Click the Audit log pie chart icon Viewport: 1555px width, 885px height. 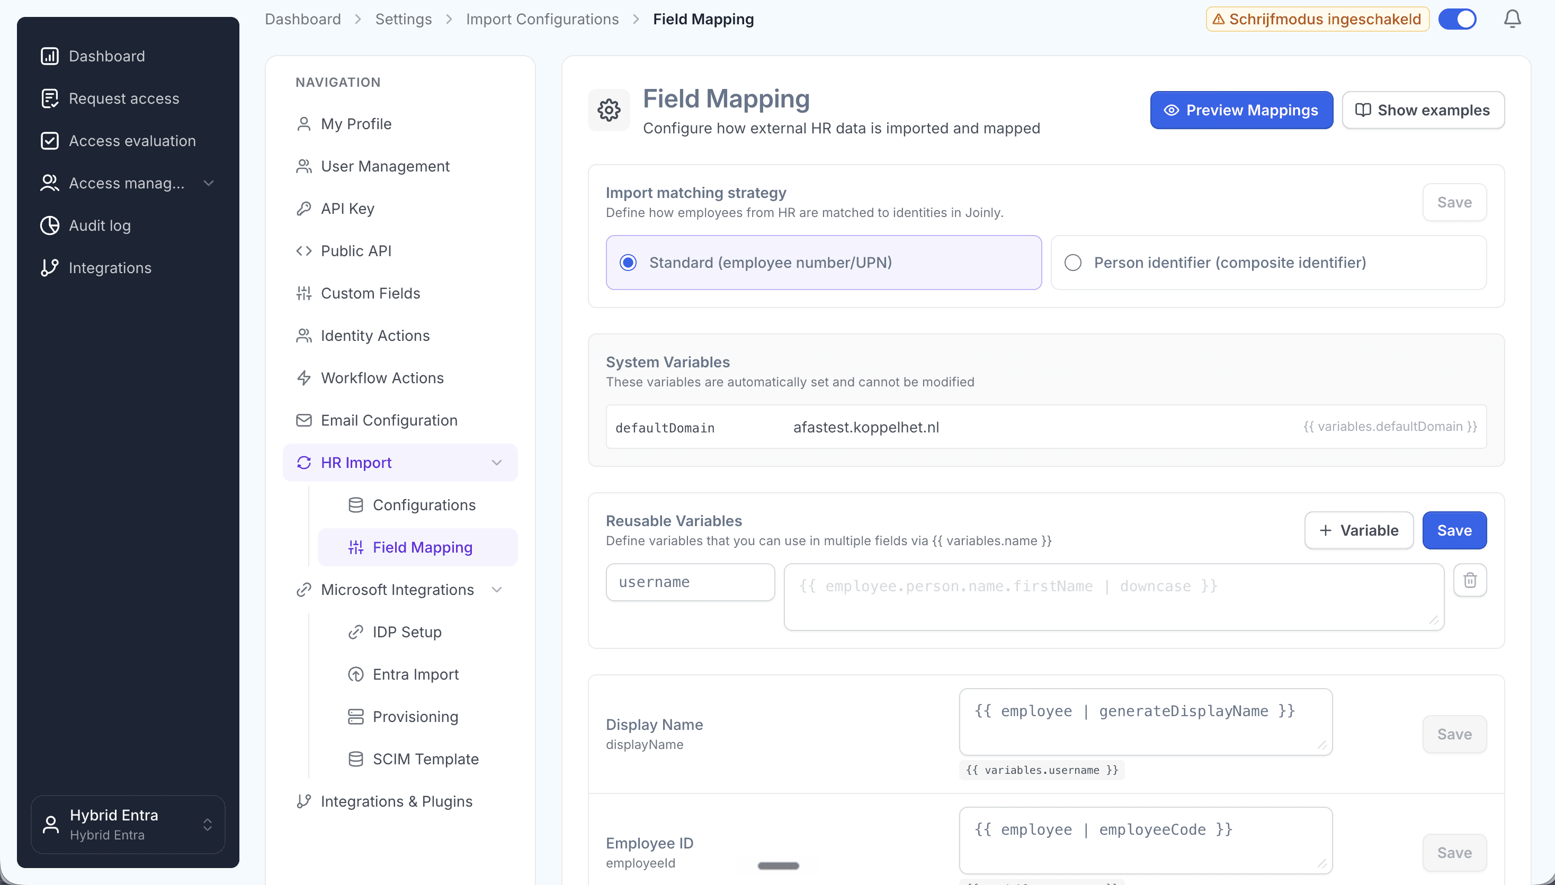click(49, 225)
